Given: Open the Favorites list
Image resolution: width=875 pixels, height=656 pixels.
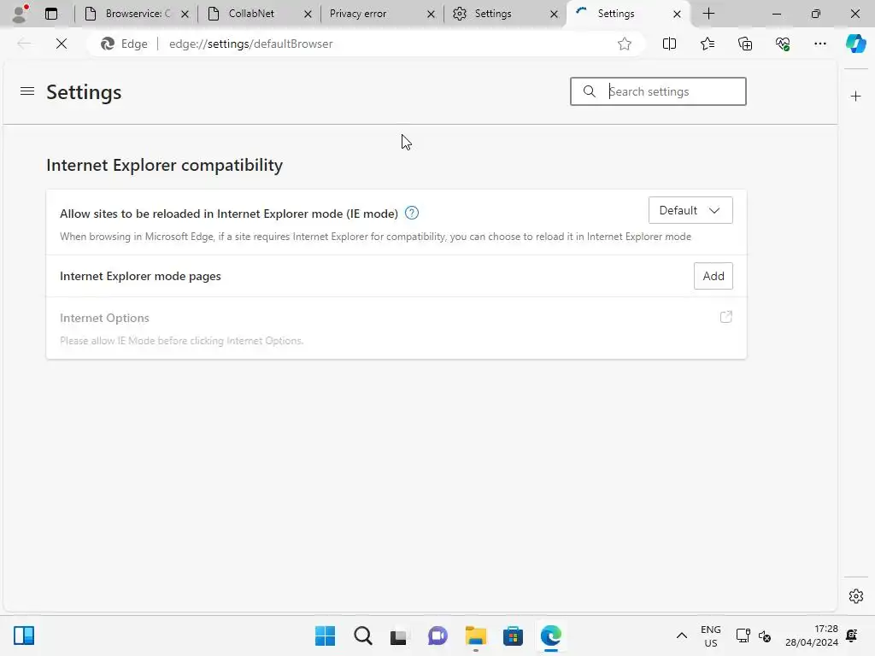Looking at the screenshot, I should pos(707,44).
